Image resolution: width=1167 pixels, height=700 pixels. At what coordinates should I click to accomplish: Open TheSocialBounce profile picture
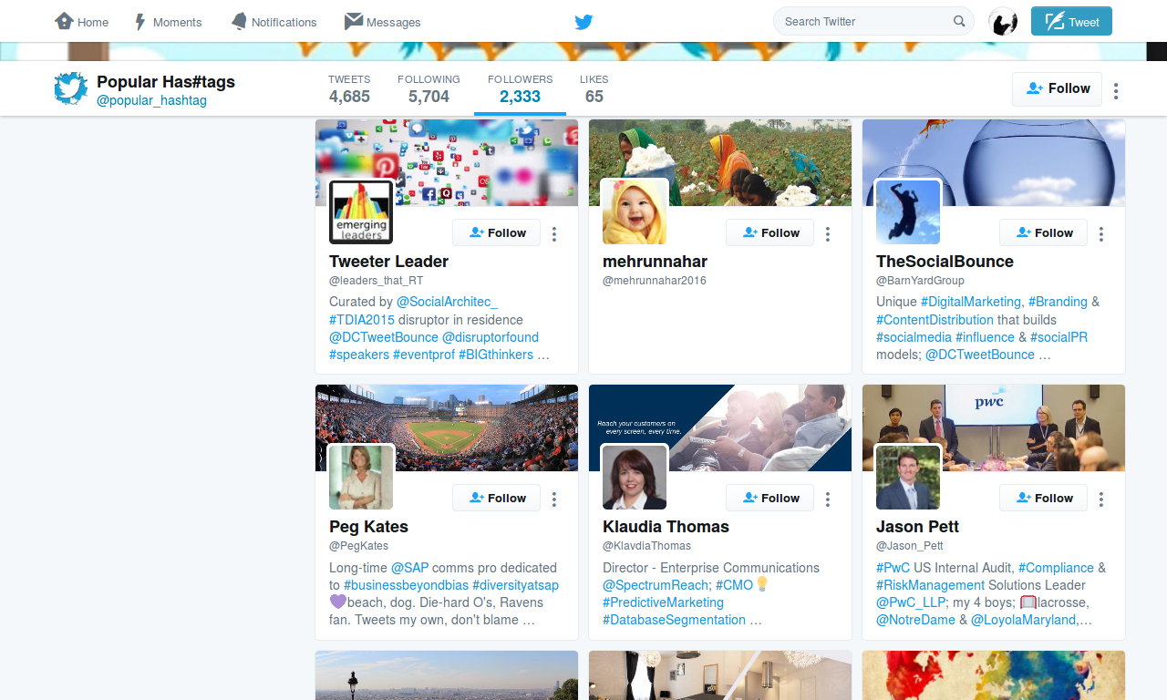pos(908,212)
